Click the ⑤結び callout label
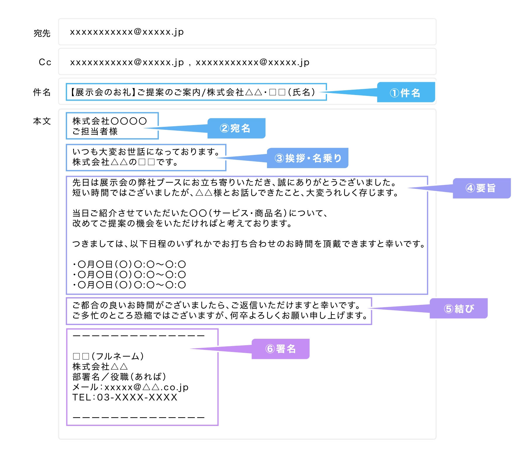The width and height of the screenshot is (518, 463). pos(458,308)
